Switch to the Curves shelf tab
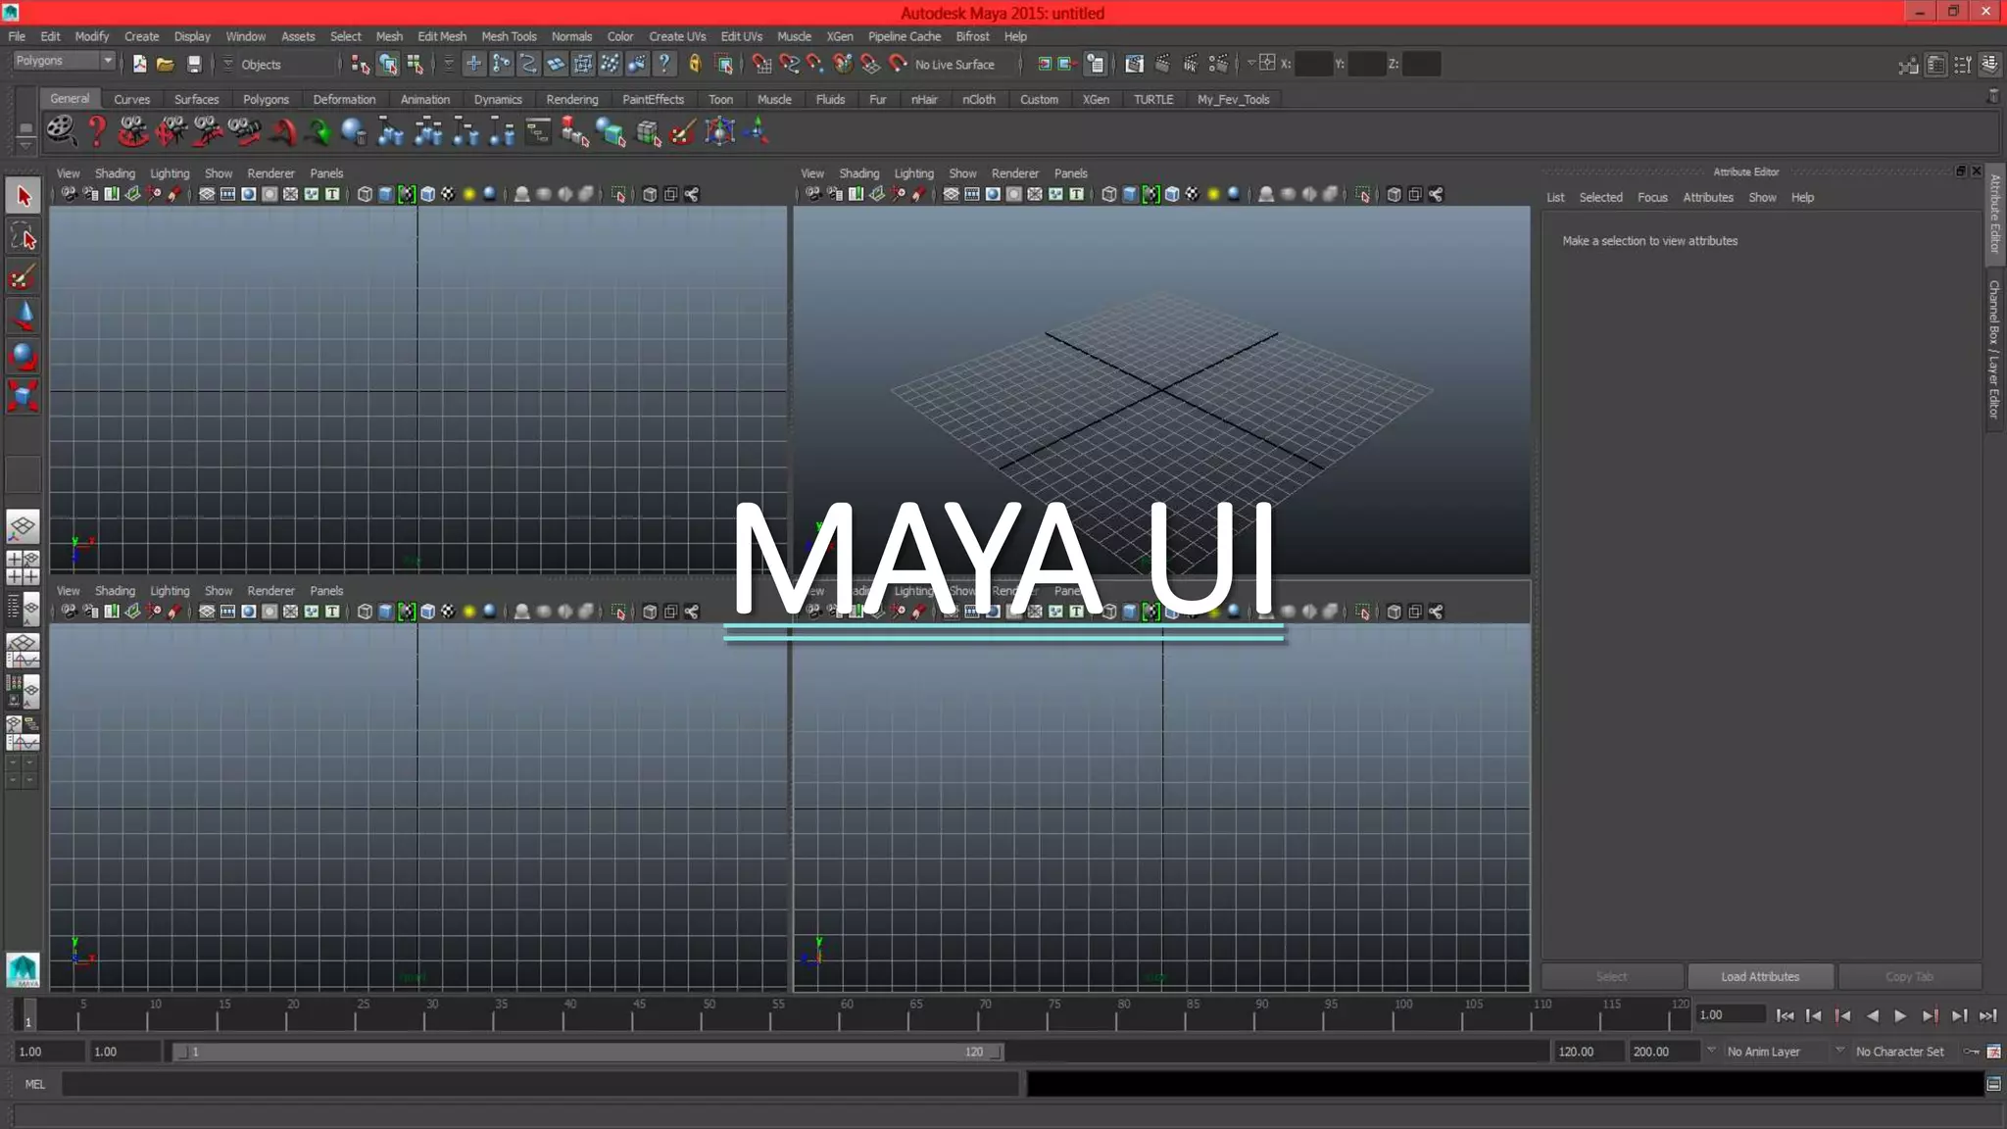The image size is (2007, 1129). coord(131,99)
